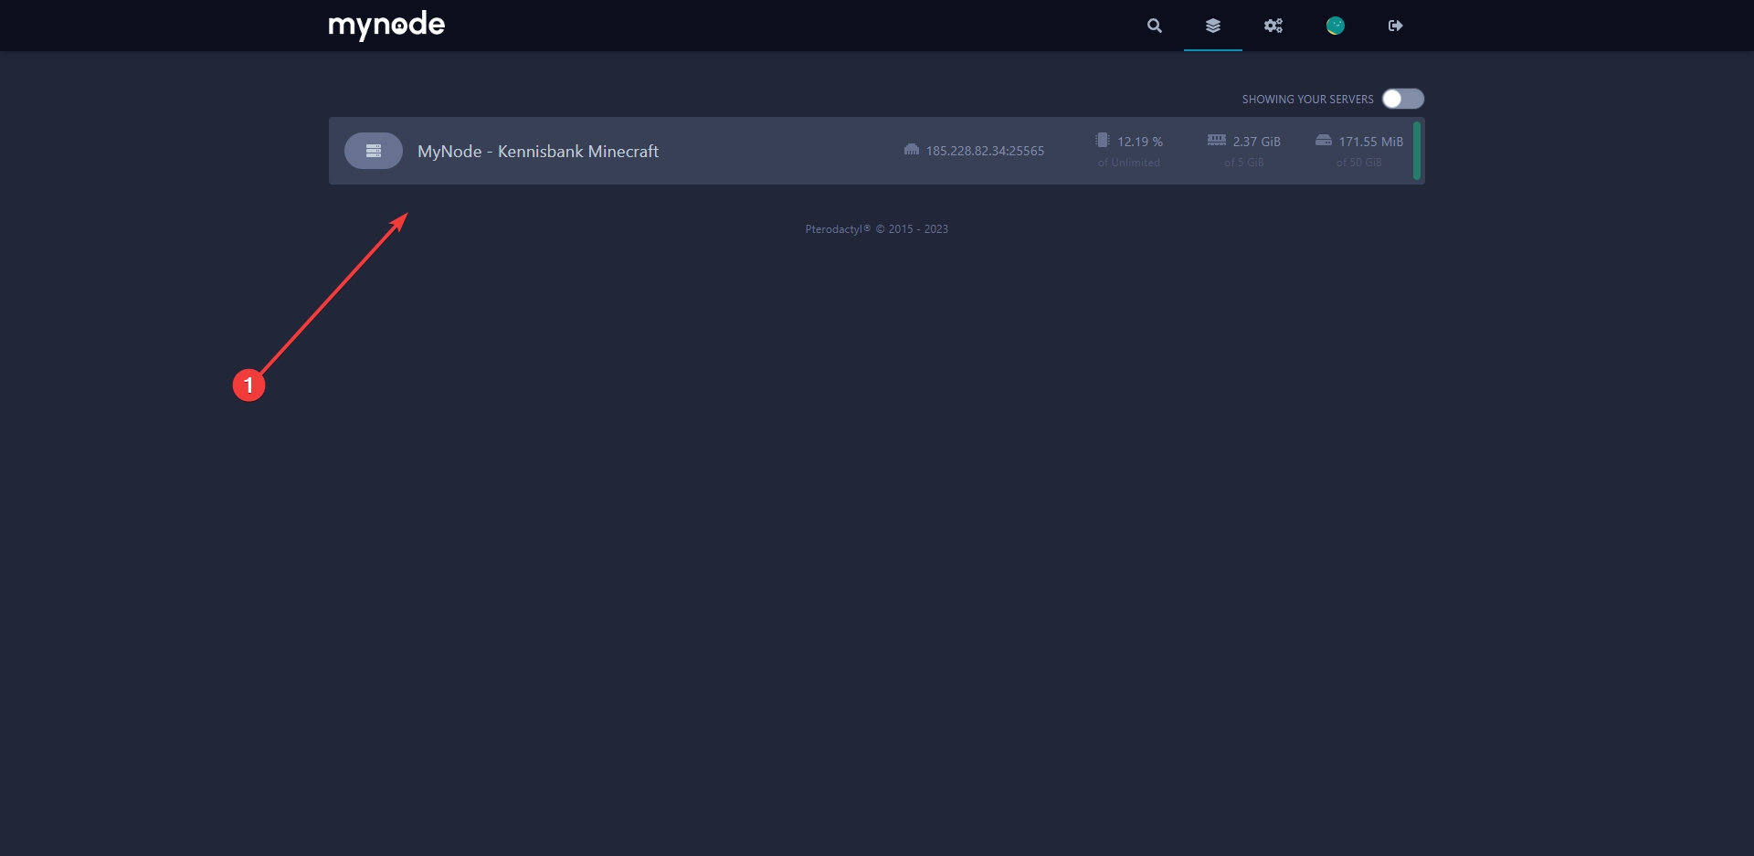Screen dimensions: 1754x856
Task: Click the 12.19 % CPU usage value
Action: pos(1140,142)
